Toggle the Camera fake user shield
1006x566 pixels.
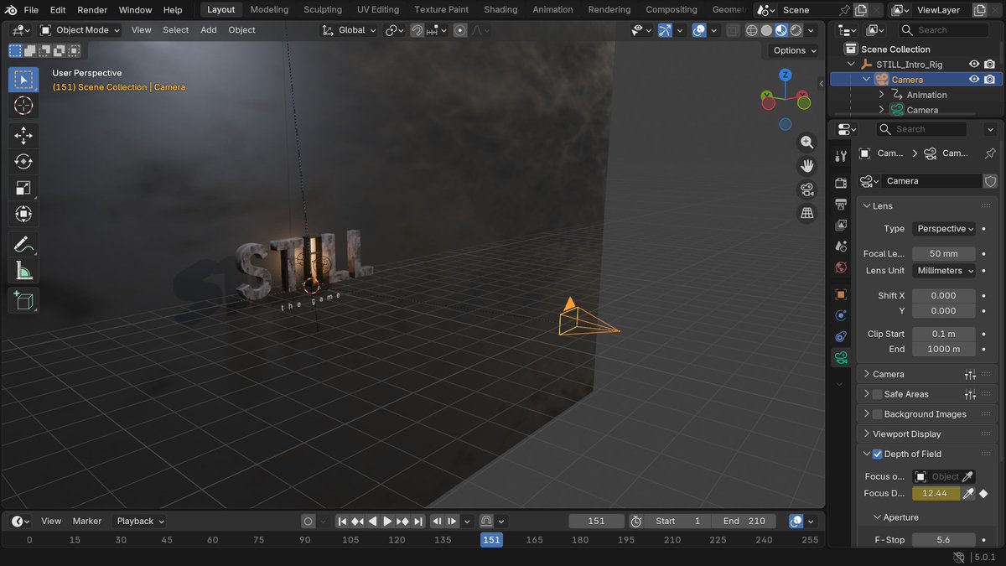coord(990,181)
